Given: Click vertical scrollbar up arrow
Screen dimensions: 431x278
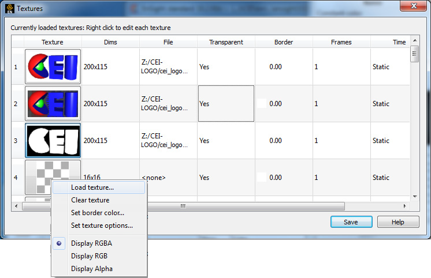Looking at the screenshot, I should [x=415, y=40].
